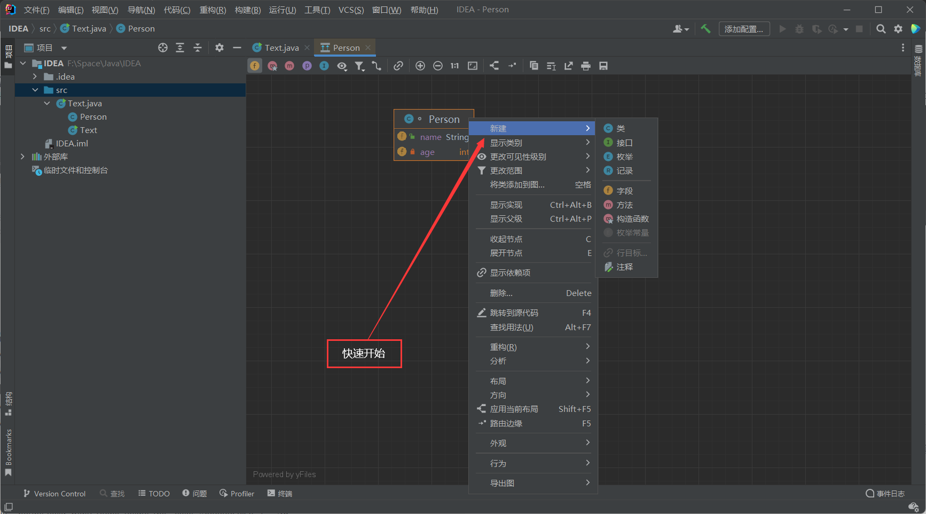Toggle the Fields display in diagram toolbar

pos(255,66)
